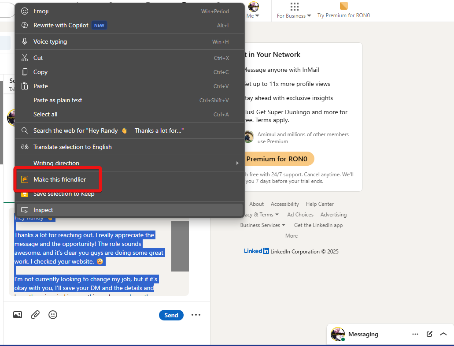454x346 pixels.
Task: Click the gray message box scrollbar
Action: [180, 246]
